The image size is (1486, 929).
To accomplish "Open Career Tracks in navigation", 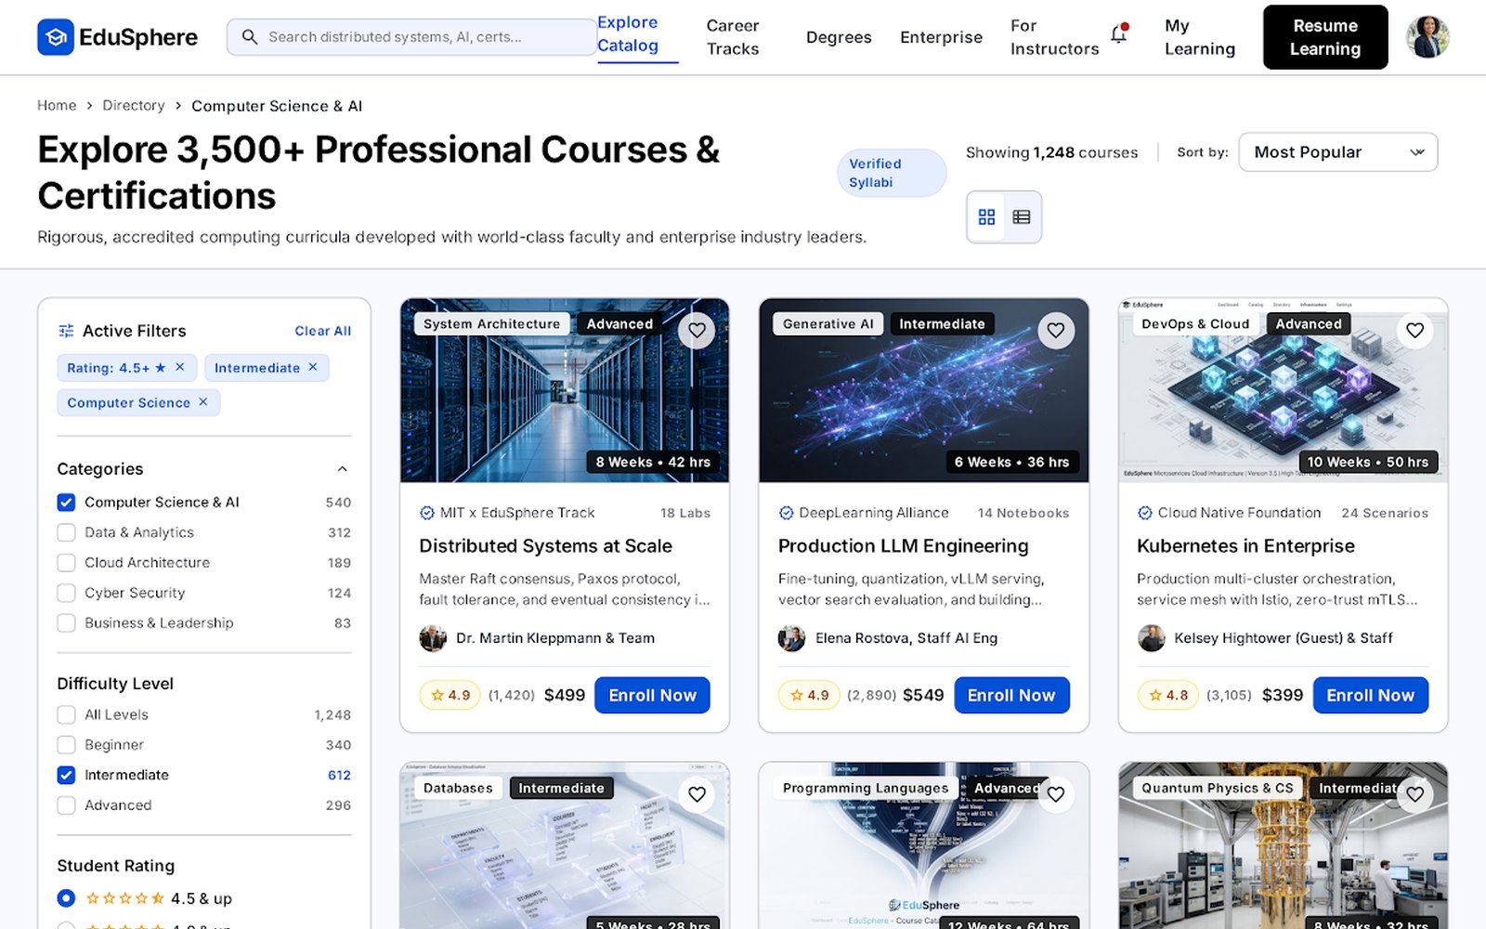I will tap(733, 37).
